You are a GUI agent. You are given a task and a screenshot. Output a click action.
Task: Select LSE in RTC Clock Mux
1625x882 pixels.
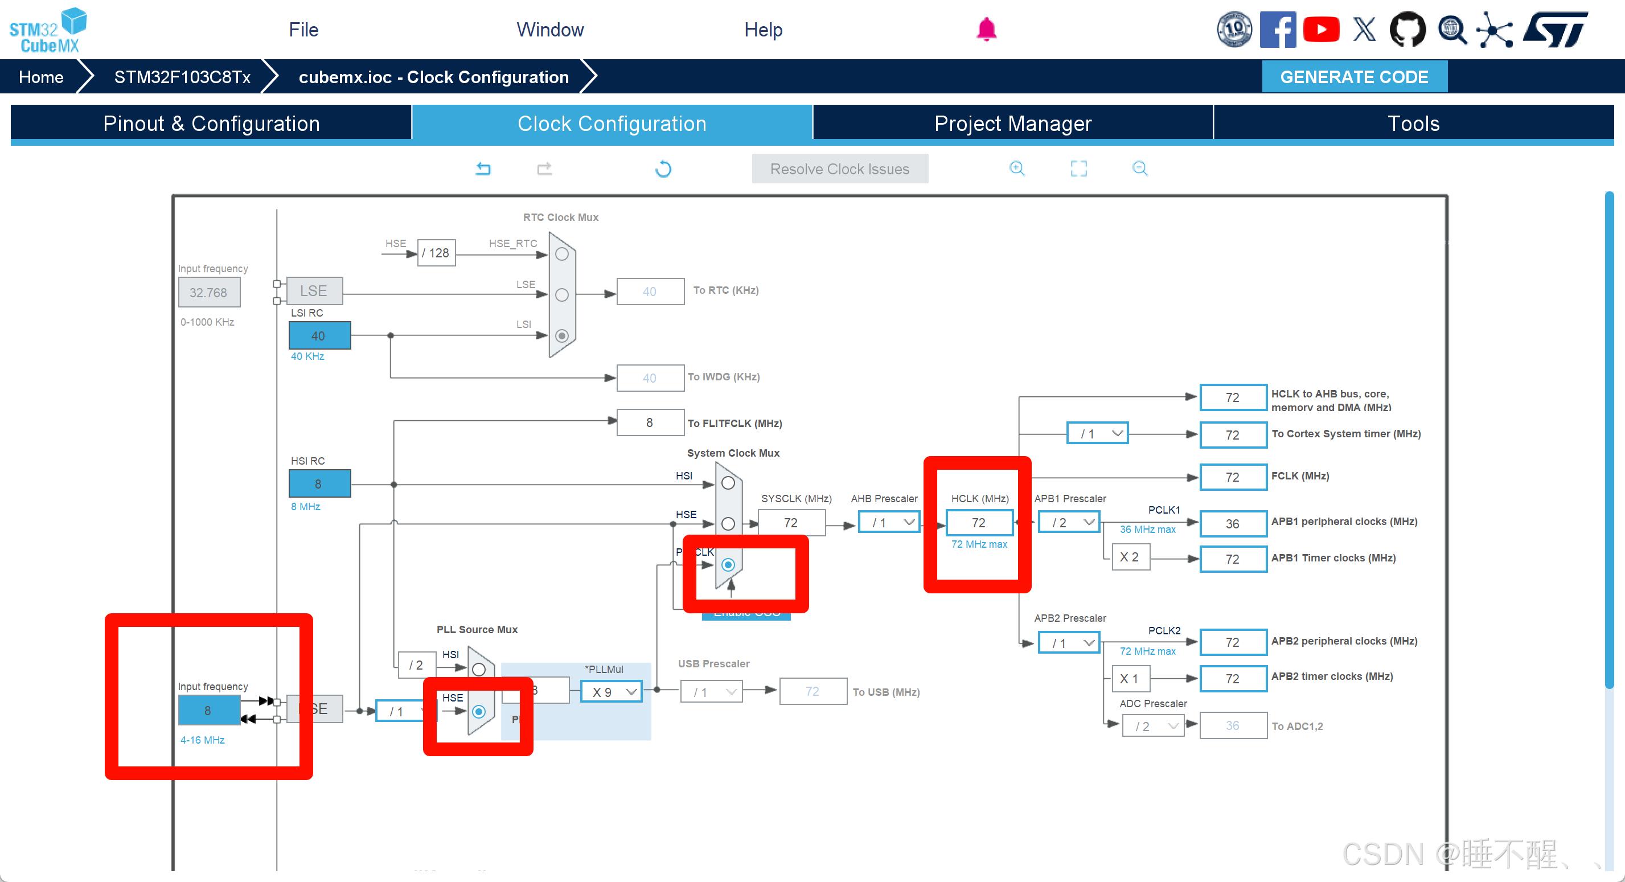pyautogui.click(x=561, y=294)
